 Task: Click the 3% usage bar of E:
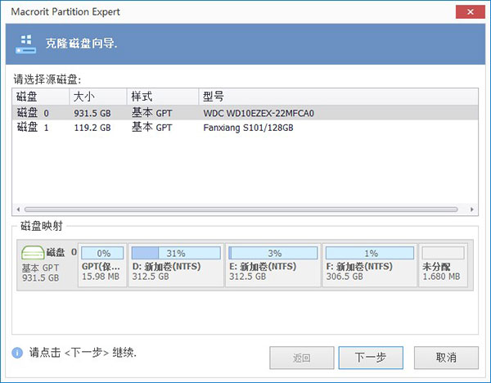click(273, 253)
